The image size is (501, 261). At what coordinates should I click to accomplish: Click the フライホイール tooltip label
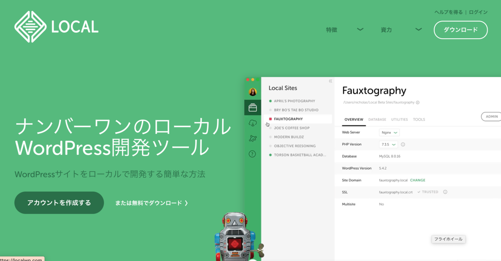(448, 239)
